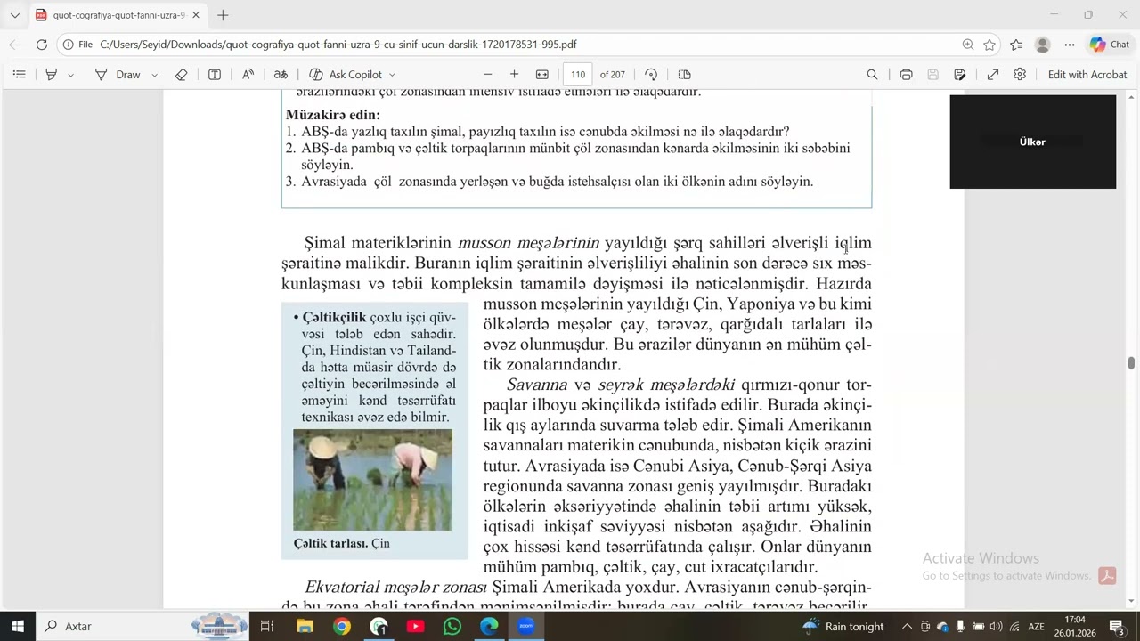Open volume control in tray

coord(996,626)
